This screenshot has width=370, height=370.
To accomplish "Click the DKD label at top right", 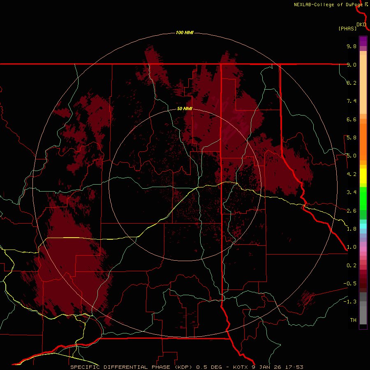I will coord(361,25).
